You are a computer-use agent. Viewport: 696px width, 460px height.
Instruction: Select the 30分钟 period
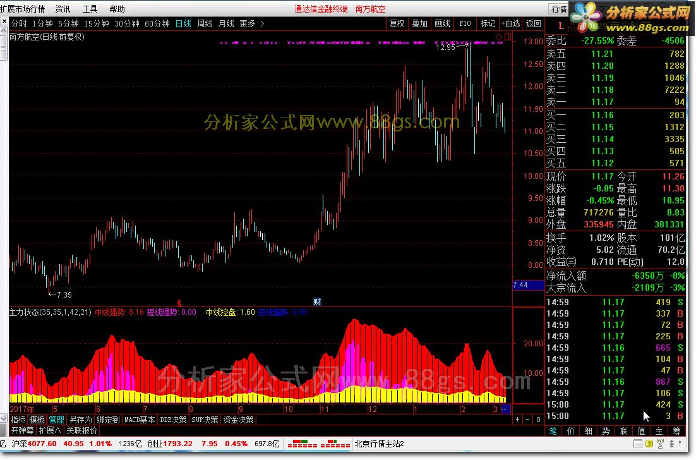coord(127,23)
